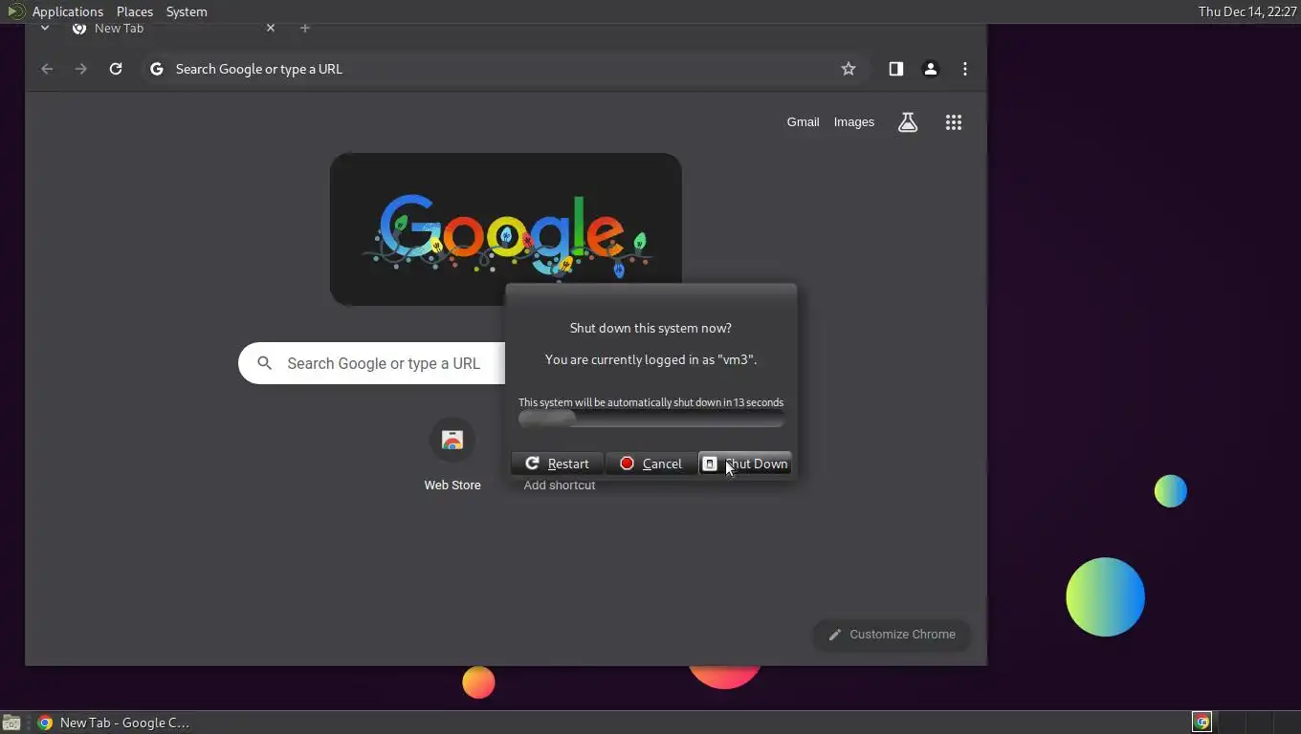
Task: Select the New Tab browser tab
Action: [x=172, y=29]
